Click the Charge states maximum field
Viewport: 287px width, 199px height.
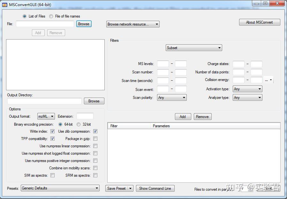(x=256, y=64)
